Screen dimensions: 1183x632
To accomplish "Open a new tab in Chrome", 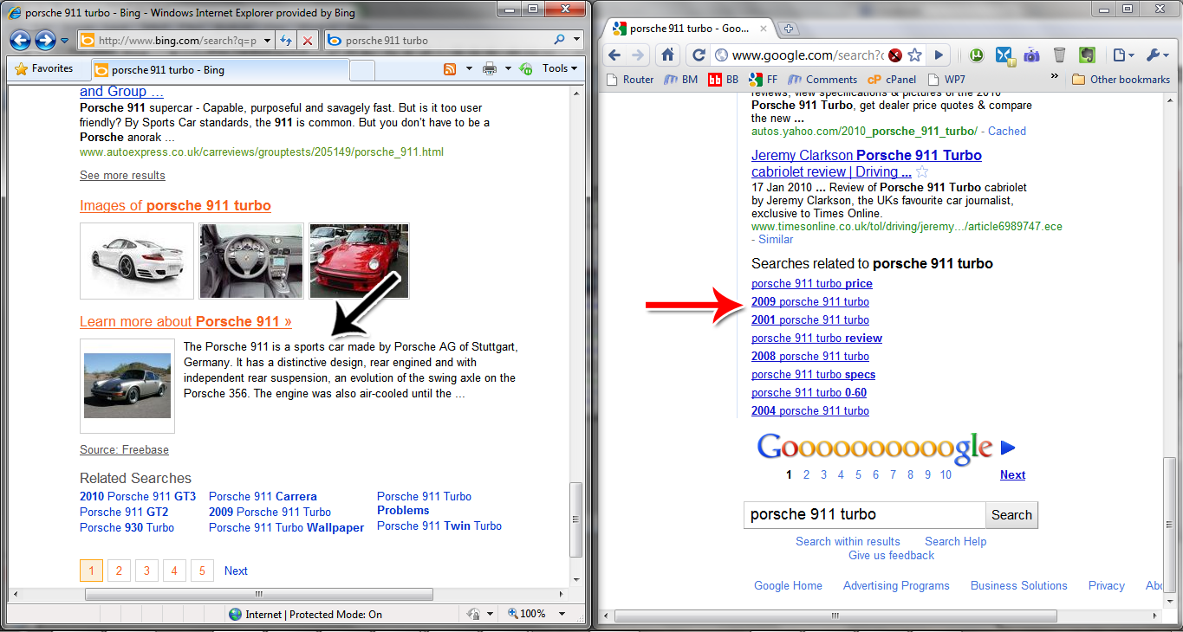I will [x=789, y=29].
